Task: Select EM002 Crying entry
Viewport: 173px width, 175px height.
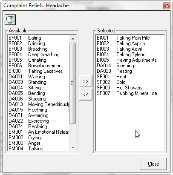Action: 38,138
